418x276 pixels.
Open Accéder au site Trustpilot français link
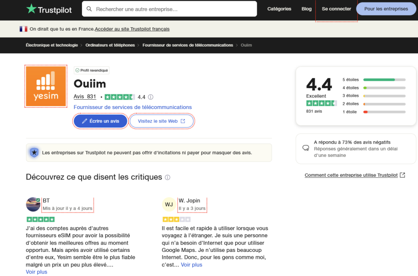tap(132, 29)
